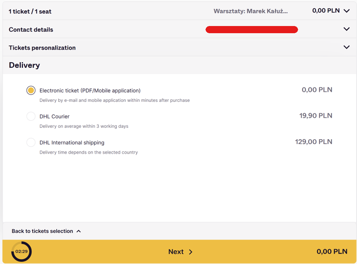
Task: Click the arrow icon beside Next
Action: [x=190, y=252]
